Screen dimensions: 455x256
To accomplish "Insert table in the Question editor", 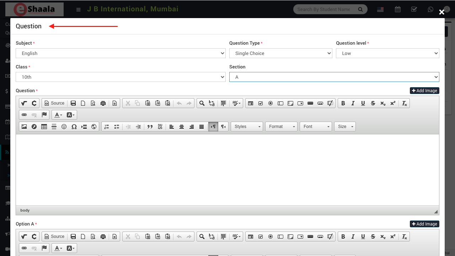I will point(44,127).
